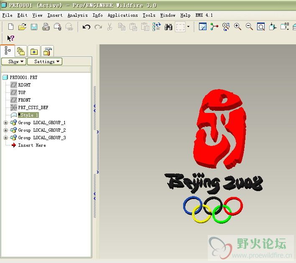The width and height of the screenshot is (296, 263).
Task: Open dropdown arrow beside selection box tool
Action: [188, 27]
